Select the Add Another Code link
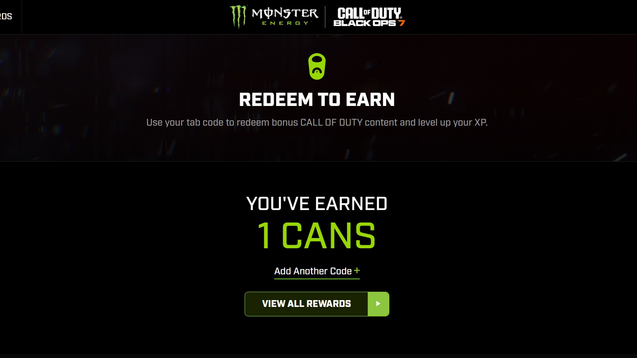 pos(313,271)
